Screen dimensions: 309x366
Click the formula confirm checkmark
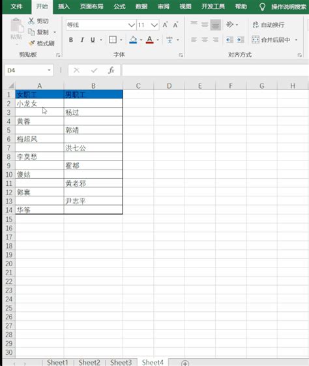click(94, 70)
